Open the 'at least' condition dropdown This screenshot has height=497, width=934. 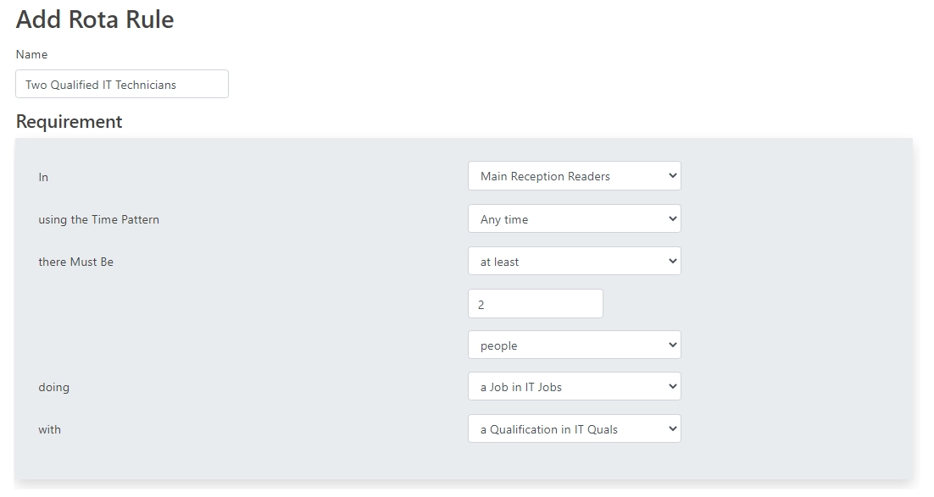tap(575, 262)
